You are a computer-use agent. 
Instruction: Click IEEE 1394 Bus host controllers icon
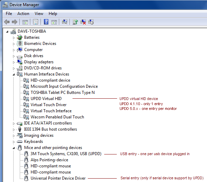[20, 129]
